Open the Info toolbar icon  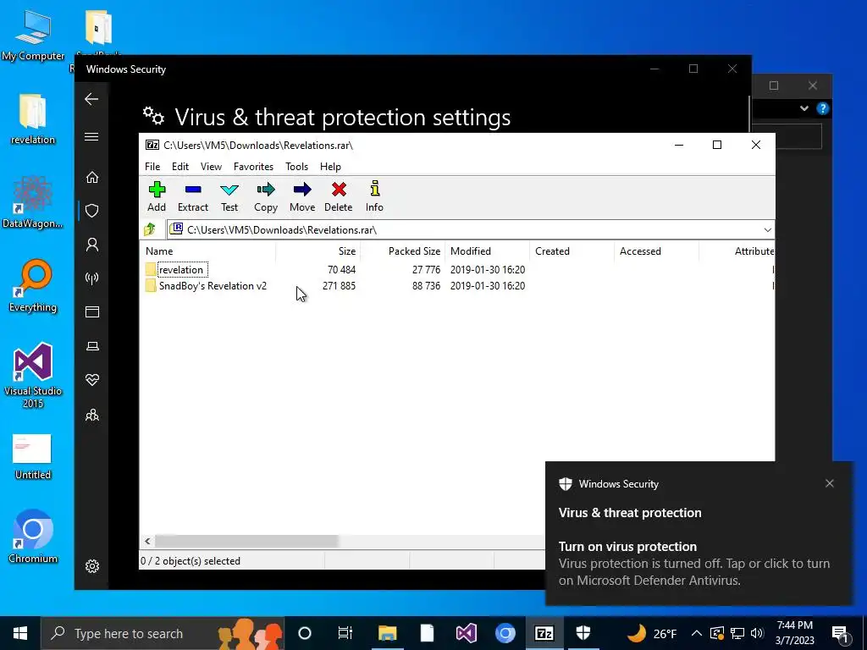[x=374, y=196]
